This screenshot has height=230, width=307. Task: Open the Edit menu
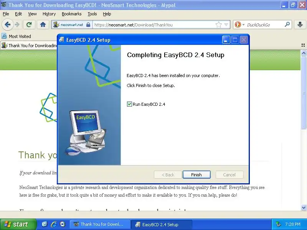[18, 14]
